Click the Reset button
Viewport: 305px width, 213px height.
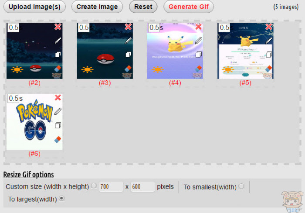click(x=143, y=7)
